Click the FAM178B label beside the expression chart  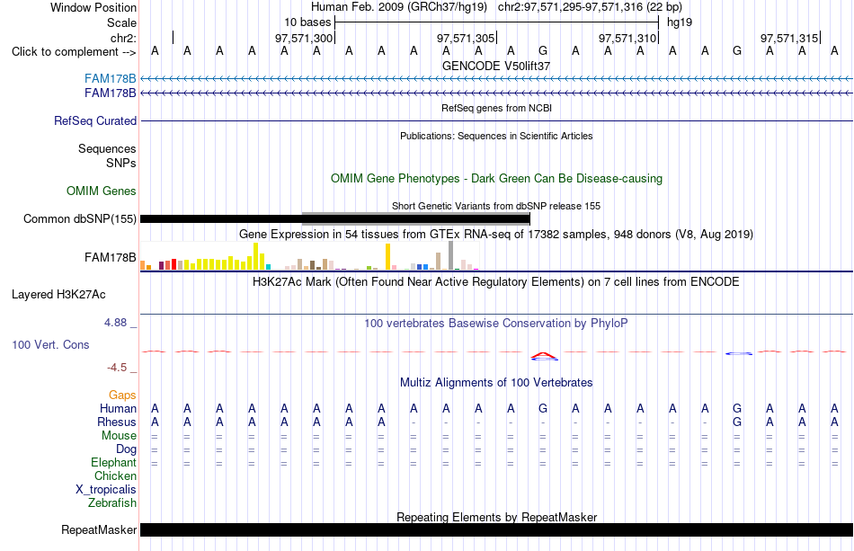110,258
